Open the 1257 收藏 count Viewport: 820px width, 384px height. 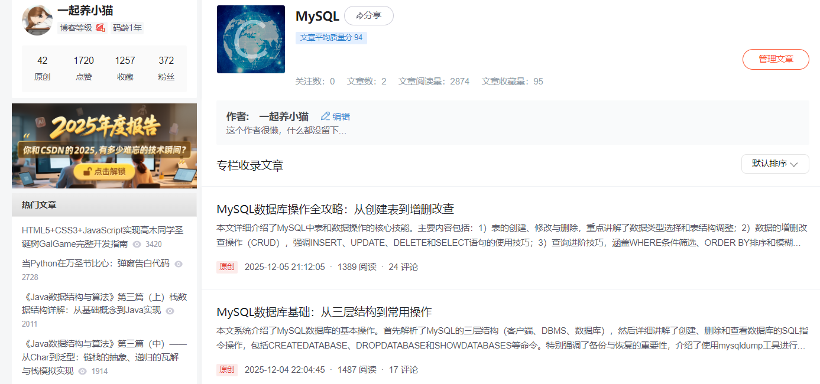pyautogui.click(x=125, y=69)
